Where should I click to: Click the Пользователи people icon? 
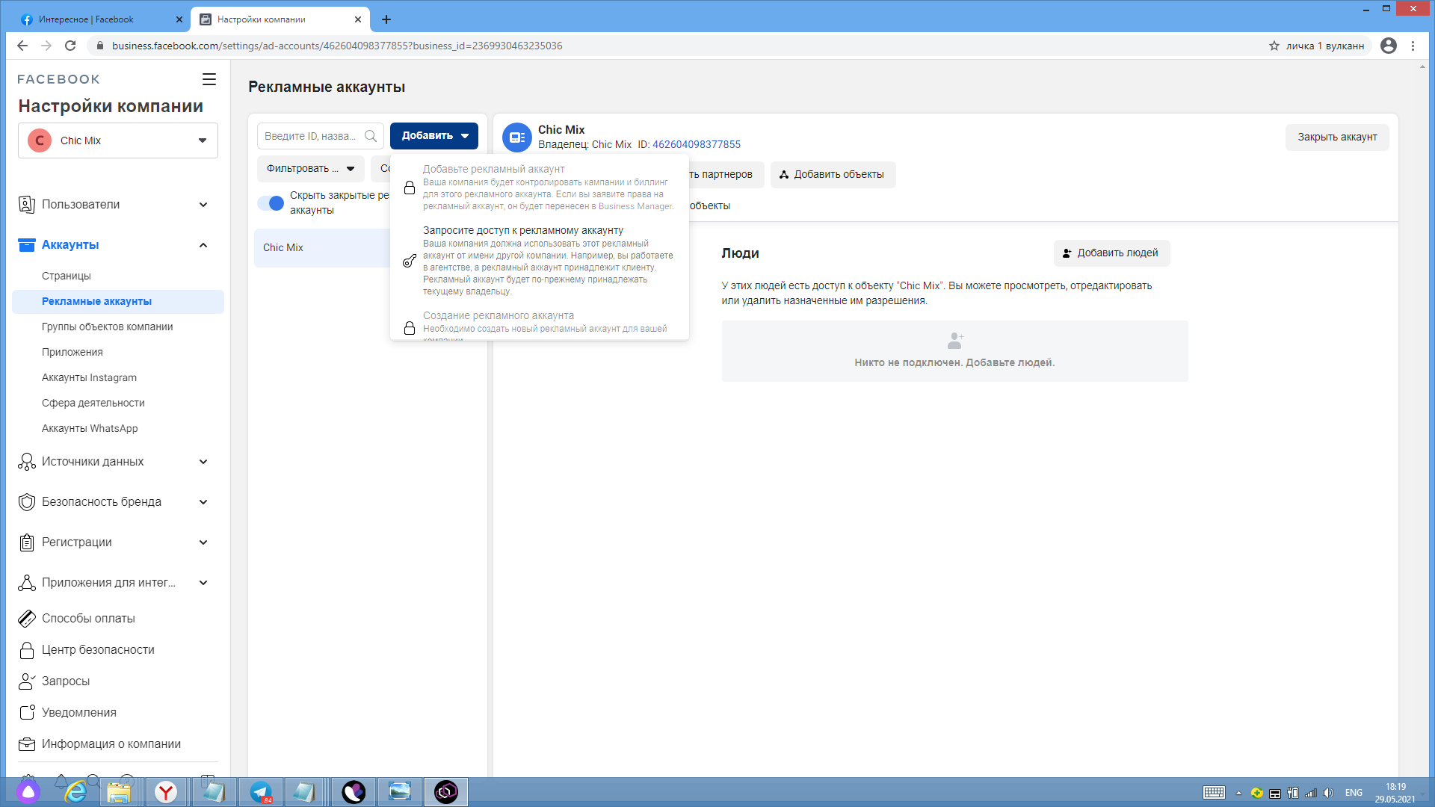click(x=27, y=205)
